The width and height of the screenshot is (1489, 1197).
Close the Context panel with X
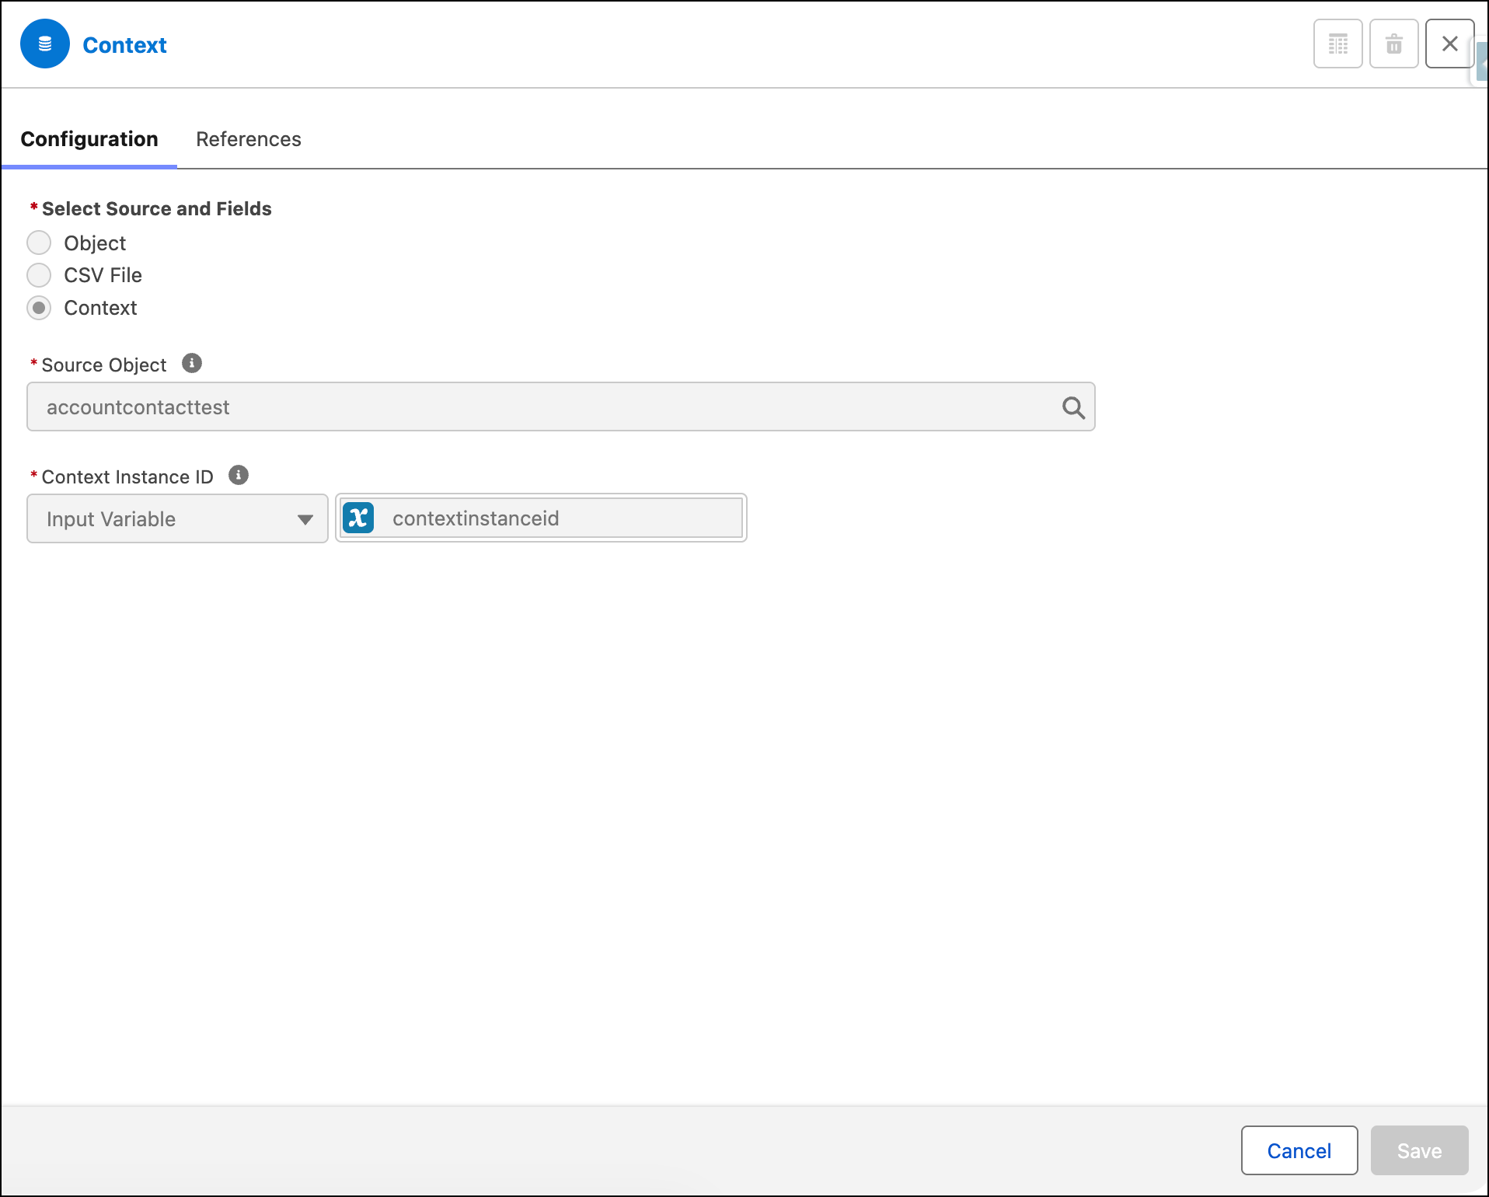click(x=1449, y=44)
